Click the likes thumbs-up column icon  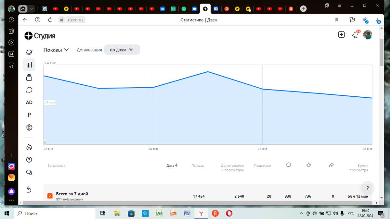point(309,165)
